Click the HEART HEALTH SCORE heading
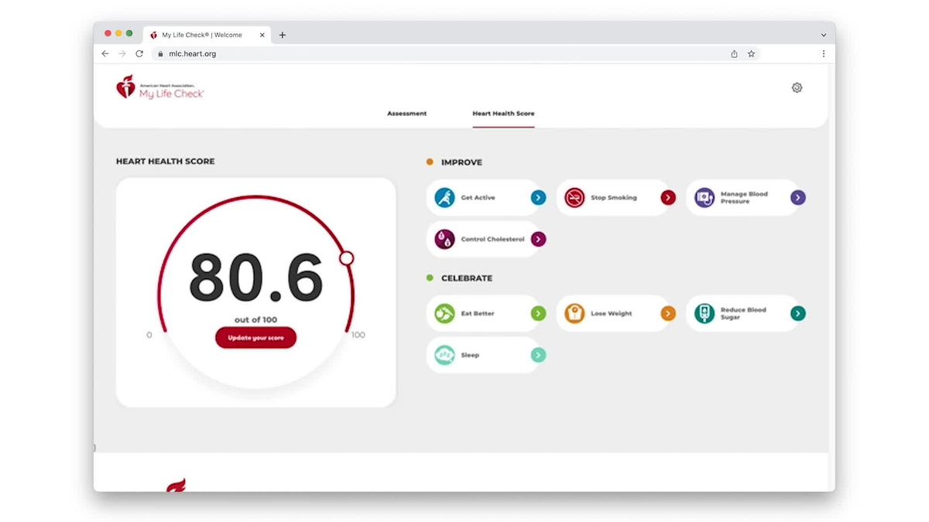 coord(166,162)
